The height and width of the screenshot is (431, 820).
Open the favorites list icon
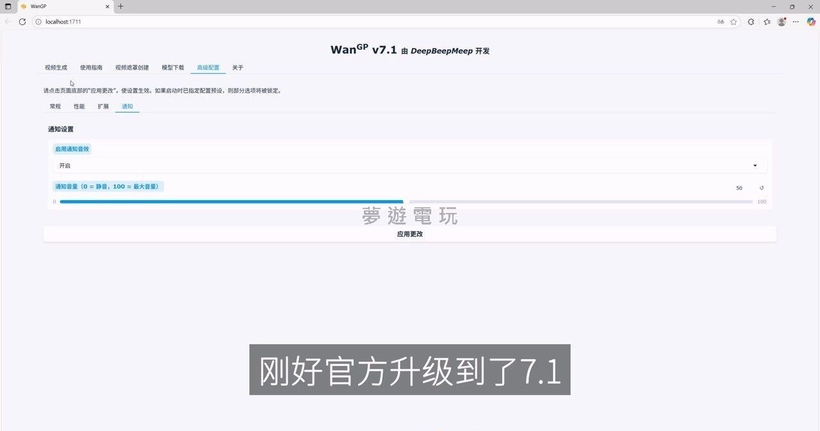767,22
